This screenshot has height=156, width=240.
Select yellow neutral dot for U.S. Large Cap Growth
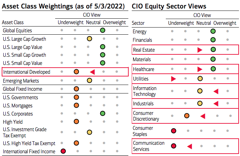click(90, 39)
